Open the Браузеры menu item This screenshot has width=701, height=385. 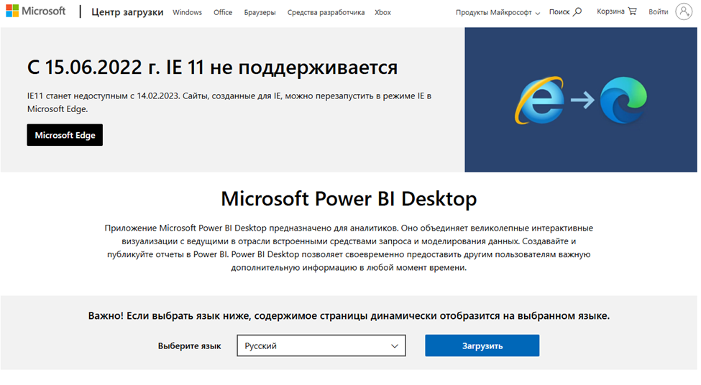tap(260, 12)
